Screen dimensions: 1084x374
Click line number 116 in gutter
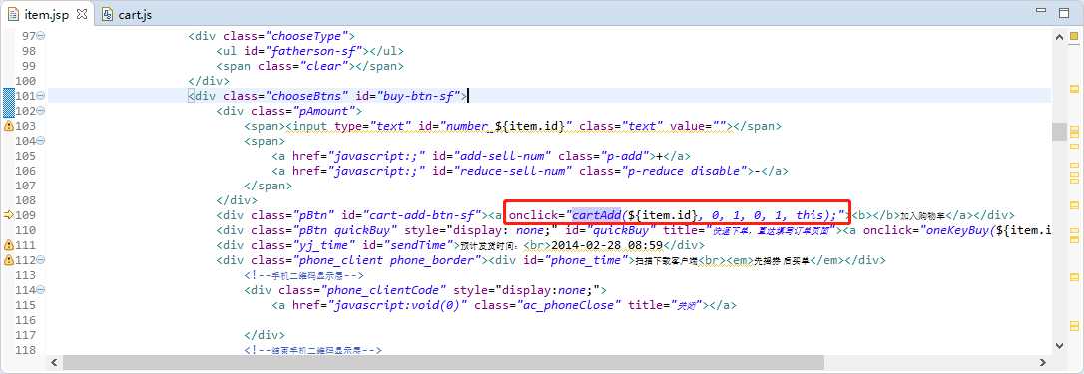[25, 321]
